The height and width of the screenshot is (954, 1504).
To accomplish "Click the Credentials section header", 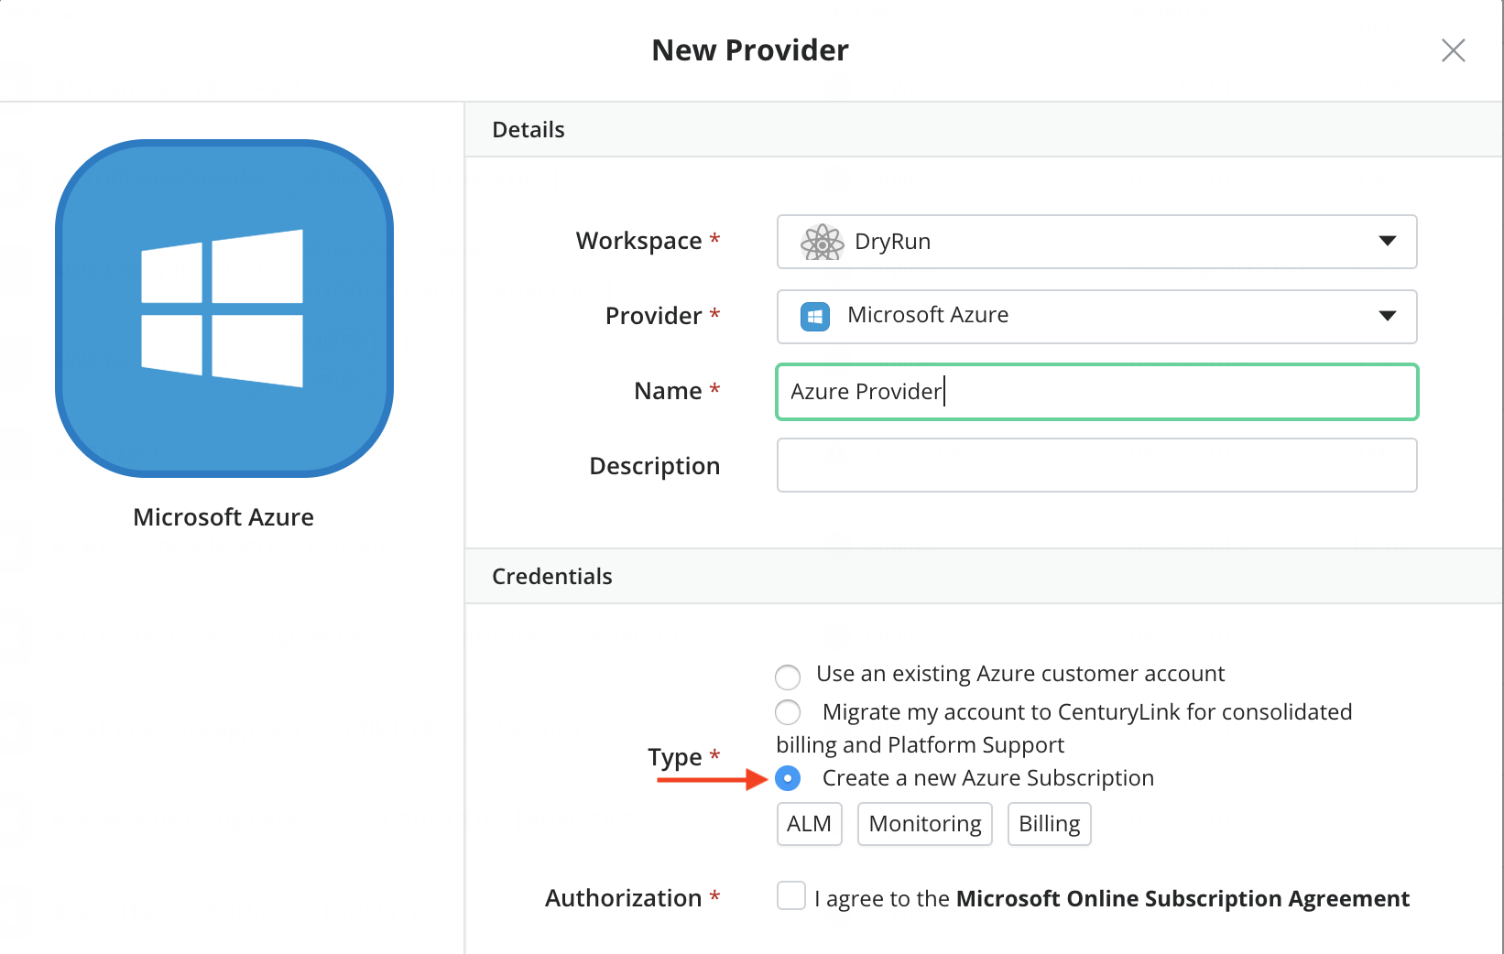I will 984,576.
